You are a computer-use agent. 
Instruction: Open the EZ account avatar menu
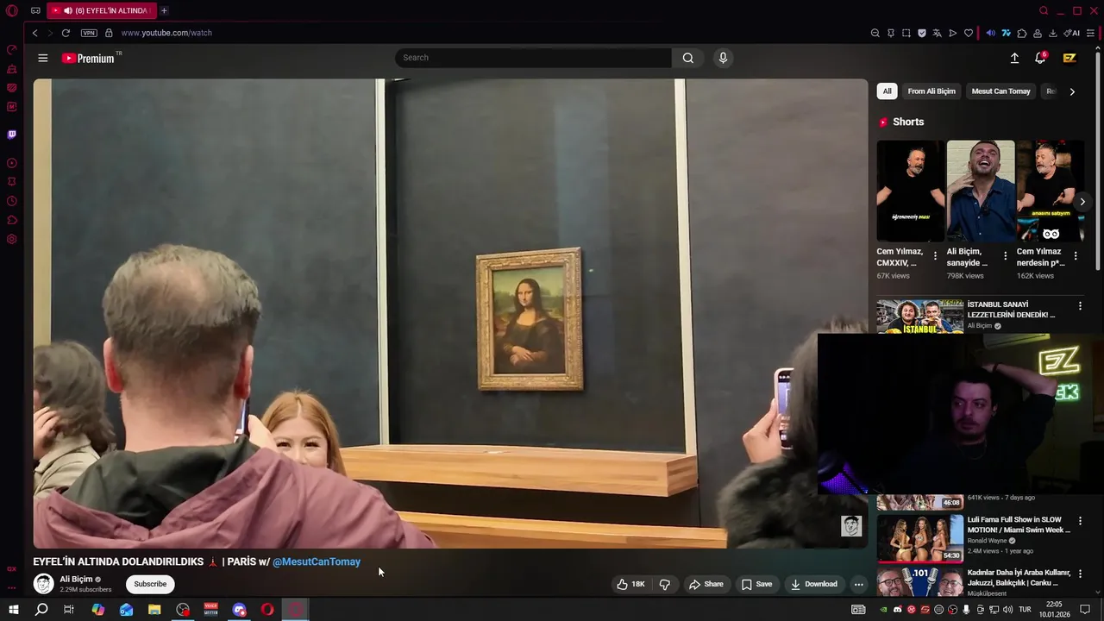(1069, 58)
